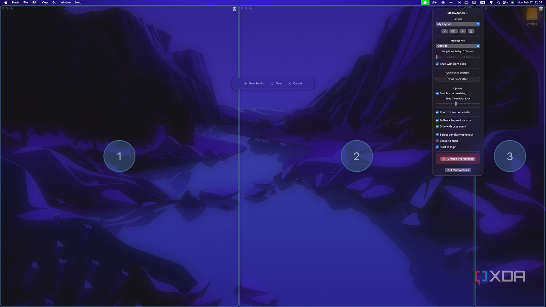Toggle Select per-desktop layout checkbox
546x307 pixels.
(x=437, y=135)
